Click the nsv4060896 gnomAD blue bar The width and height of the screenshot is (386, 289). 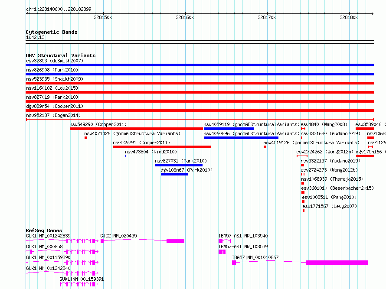(241, 138)
